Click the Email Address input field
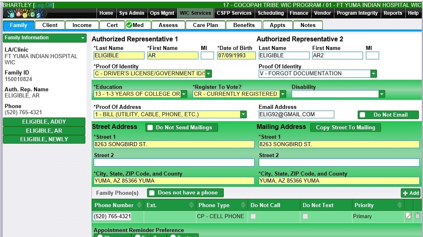Image resolution: width=423 pixels, height=237 pixels. [296, 115]
